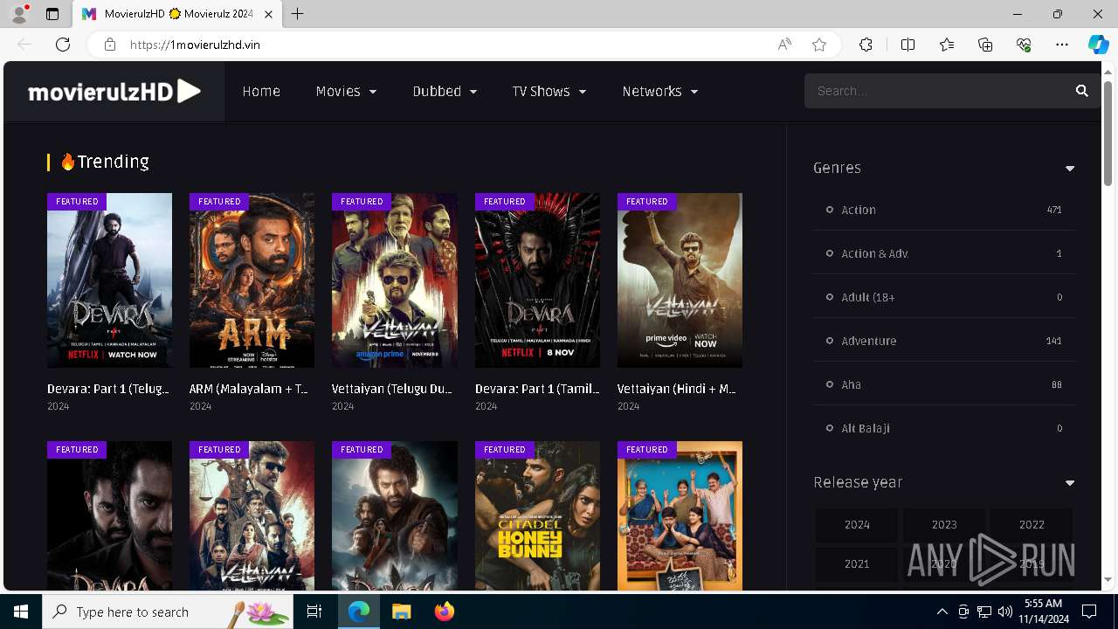
Task: Open the notification center icon
Action: (1089, 612)
